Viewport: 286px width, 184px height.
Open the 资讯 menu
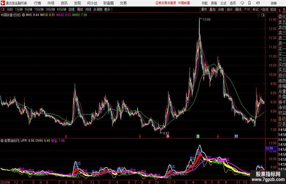(64, 3)
